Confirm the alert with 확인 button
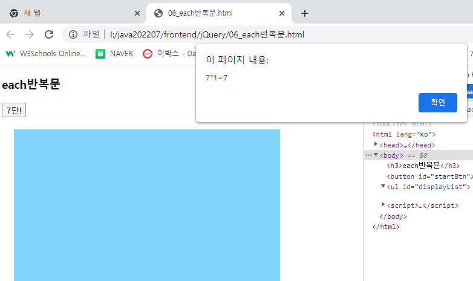 click(x=438, y=103)
